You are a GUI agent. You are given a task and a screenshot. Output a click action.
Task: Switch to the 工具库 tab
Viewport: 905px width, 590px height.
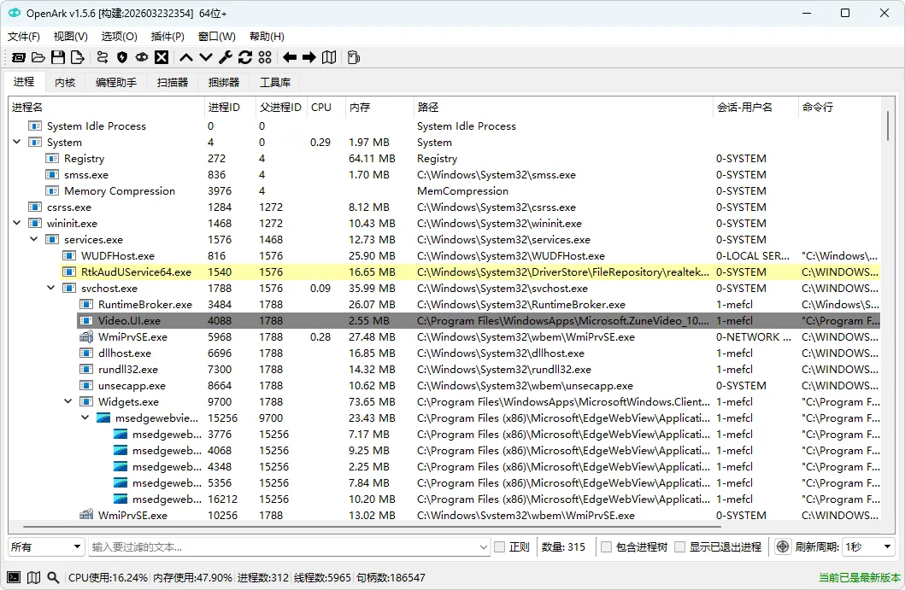[275, 83]
